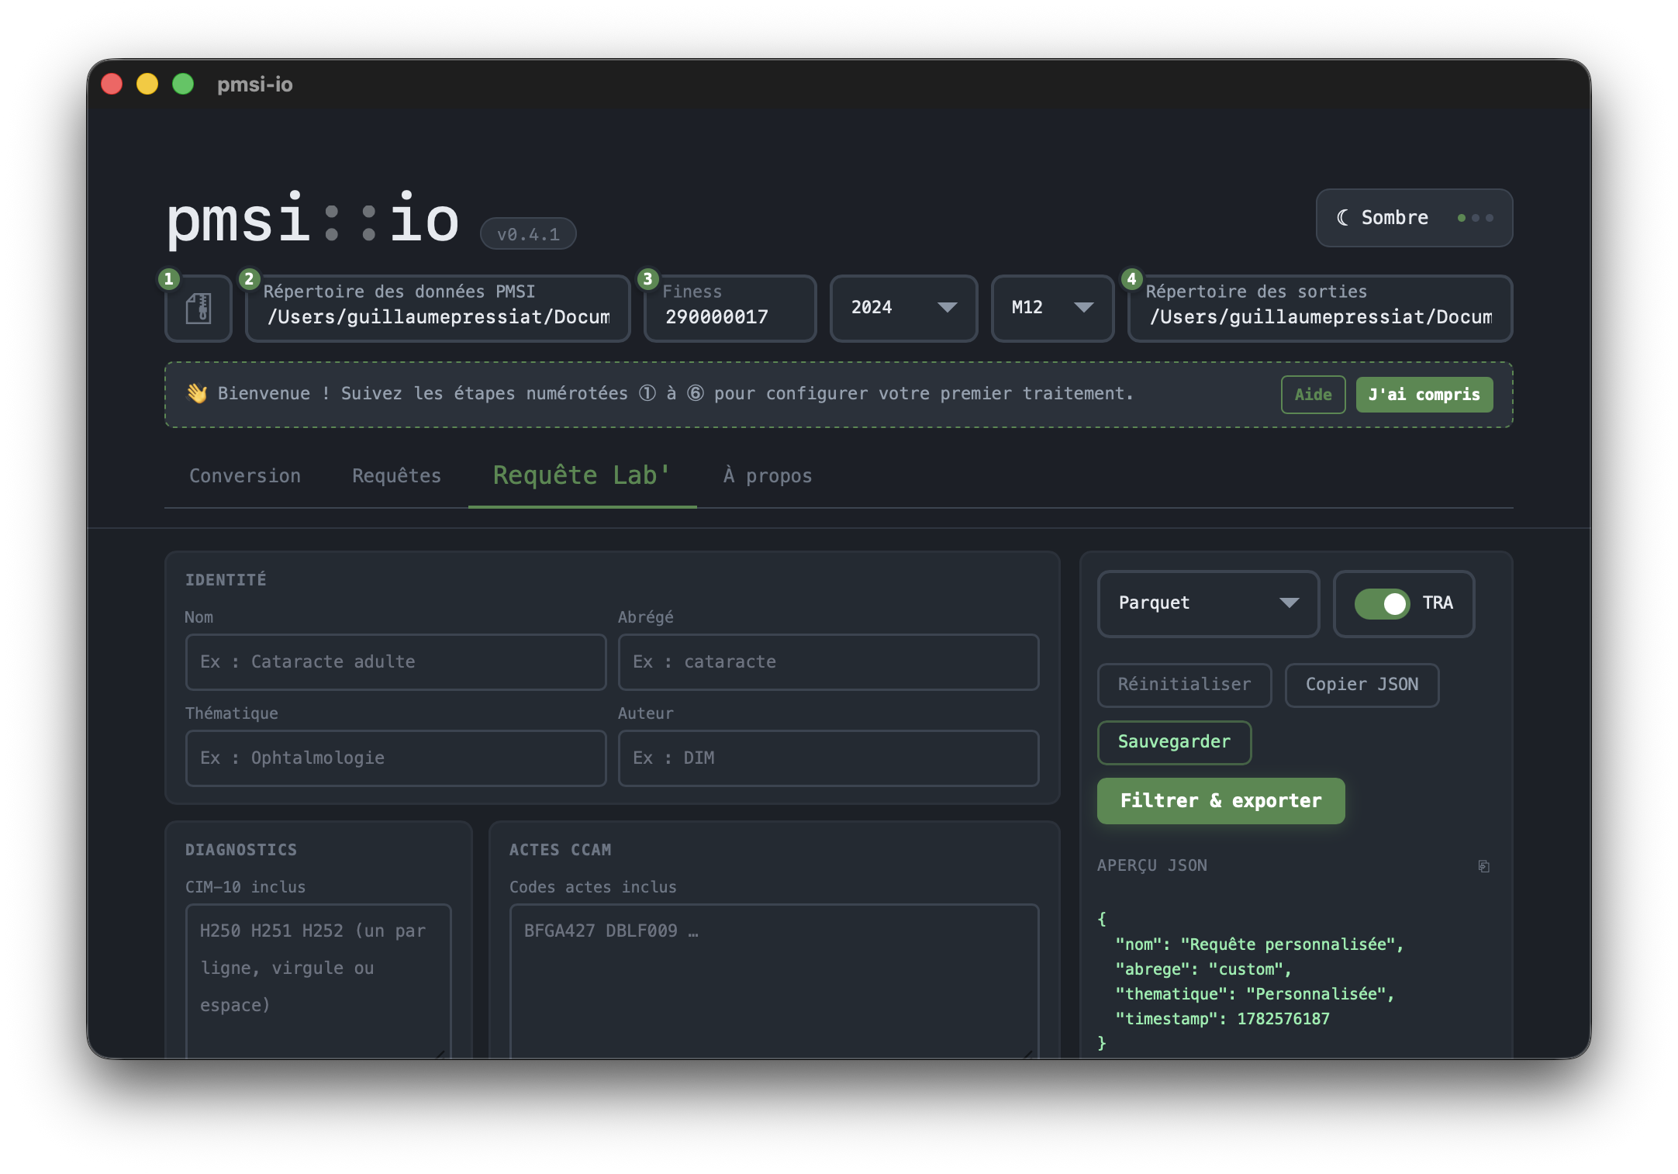The width and height of the screenshot is (1678, 1174).
Task: Click the copy icon beside APERÇU JSON
Action: 1483,866
